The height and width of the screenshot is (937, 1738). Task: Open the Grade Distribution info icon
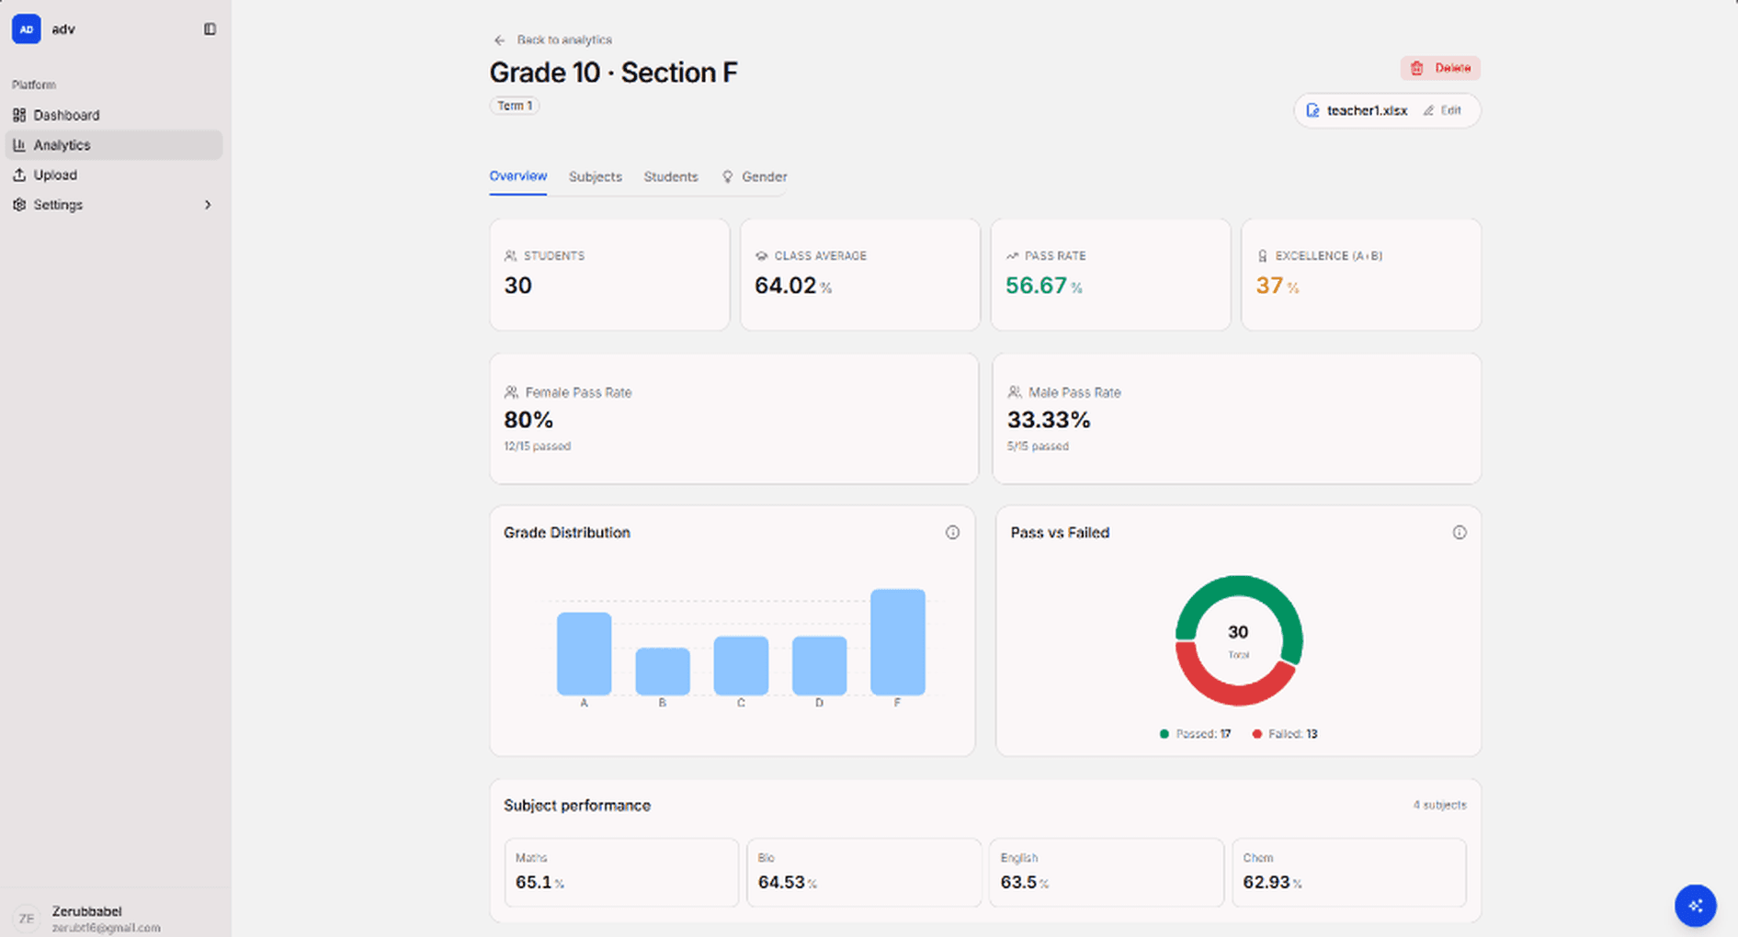tap(952, 533)
